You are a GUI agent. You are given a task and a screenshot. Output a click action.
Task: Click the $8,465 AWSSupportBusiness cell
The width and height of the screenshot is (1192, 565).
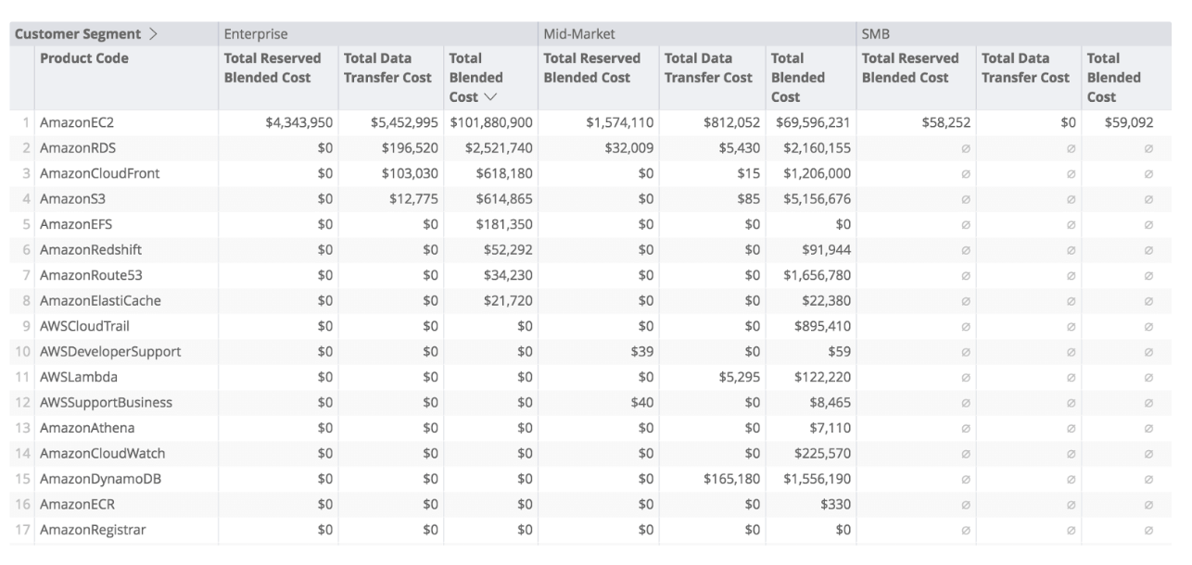pyautogui.click(x=831, y=403)
